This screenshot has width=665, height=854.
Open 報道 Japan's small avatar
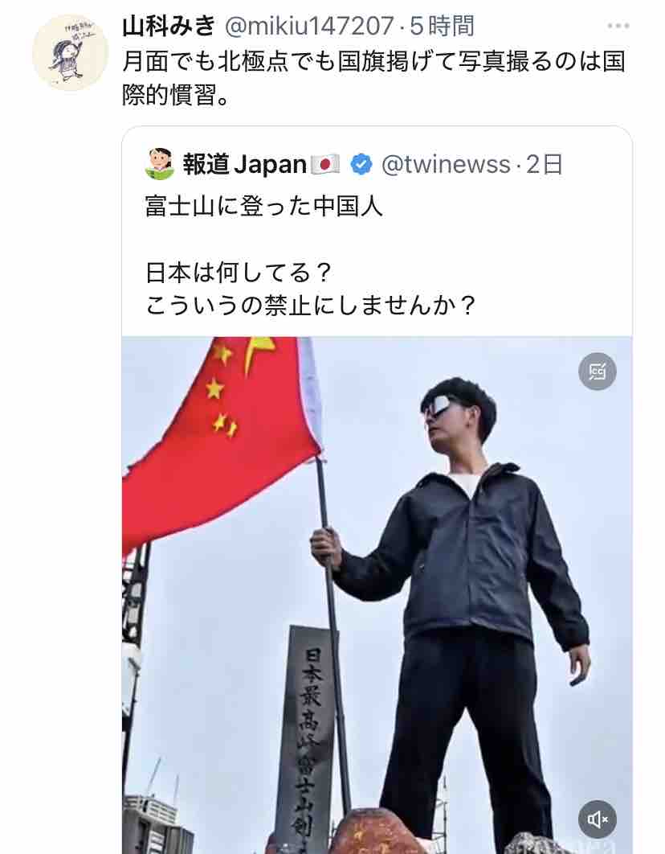pos(159,164)
